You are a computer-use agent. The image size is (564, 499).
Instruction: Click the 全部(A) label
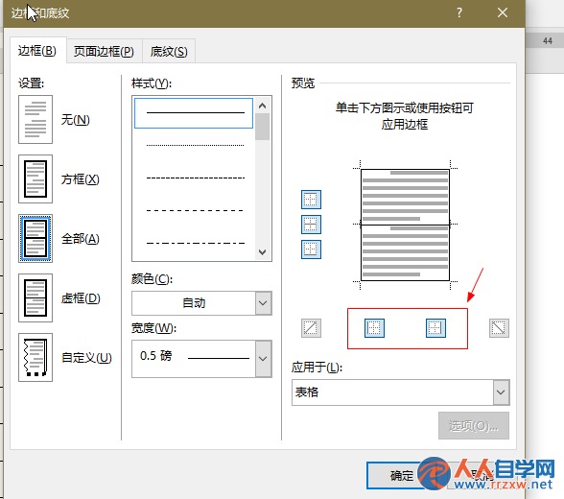pyautogui.click(x=80, y=239)
